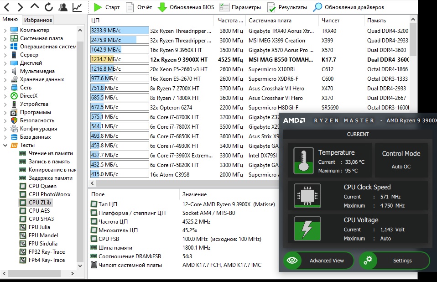437x282 pixels.
Task: Expand the DirectX tree node
Action: tap(5, 96)
